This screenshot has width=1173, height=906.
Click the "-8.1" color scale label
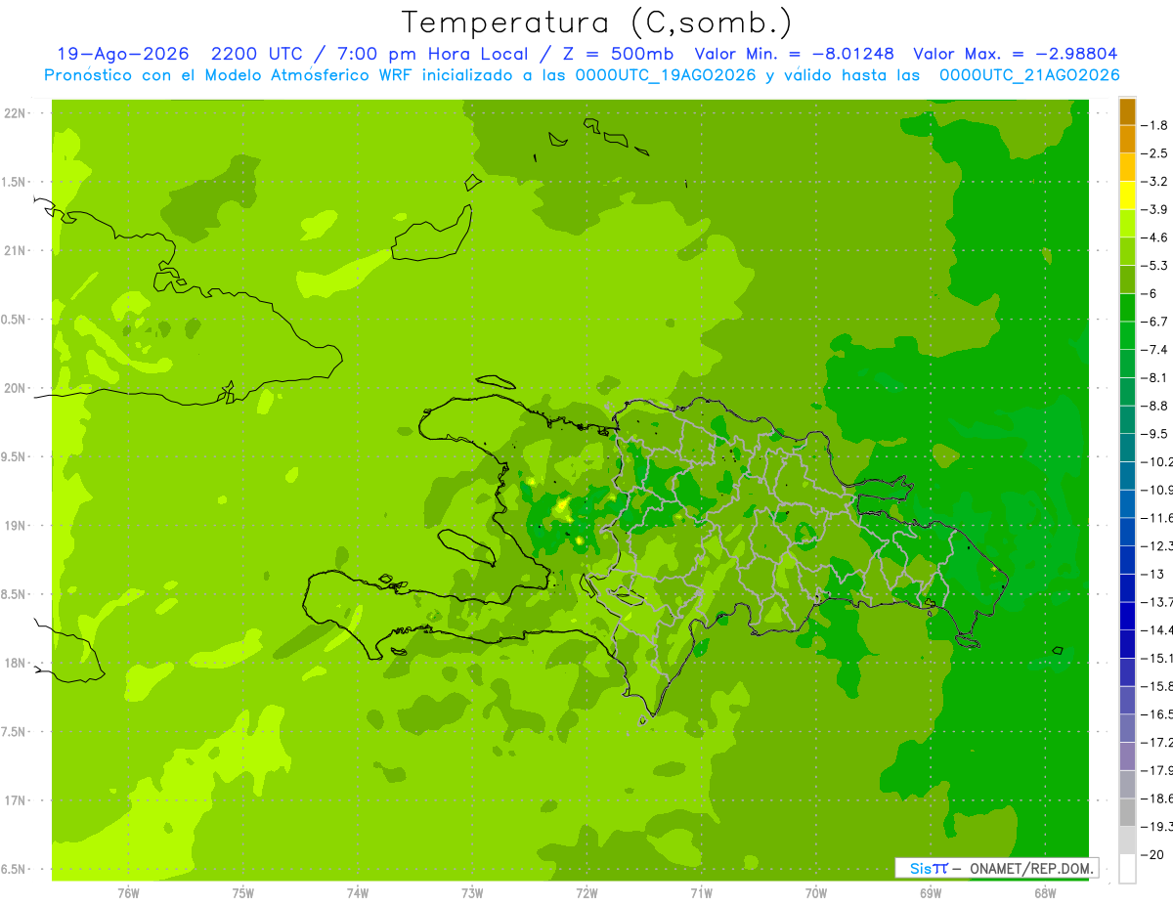(x=1155, y=377)
